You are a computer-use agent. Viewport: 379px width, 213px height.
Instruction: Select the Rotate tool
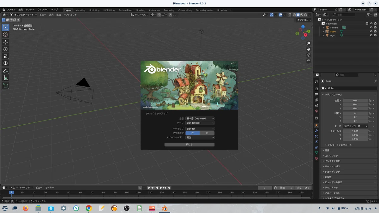5,49
